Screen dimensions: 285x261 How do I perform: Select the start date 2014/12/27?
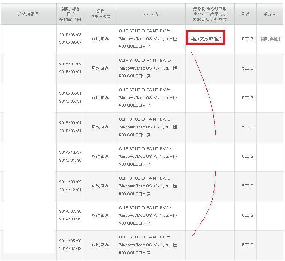70,152
